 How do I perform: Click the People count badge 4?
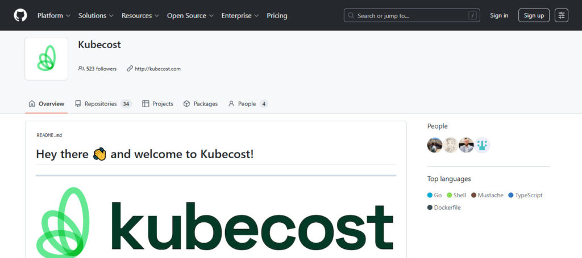[x=264, y=104]
